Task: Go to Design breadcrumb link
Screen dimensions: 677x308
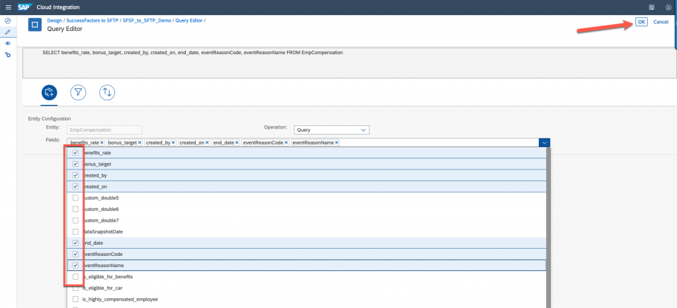Action: (x=54, y=20)
